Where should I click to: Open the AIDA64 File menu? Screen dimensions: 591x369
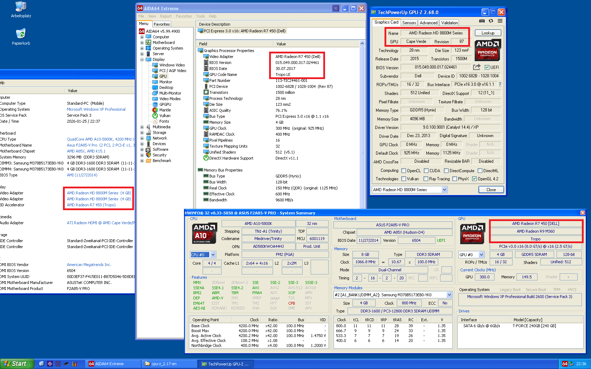point(141,16)
